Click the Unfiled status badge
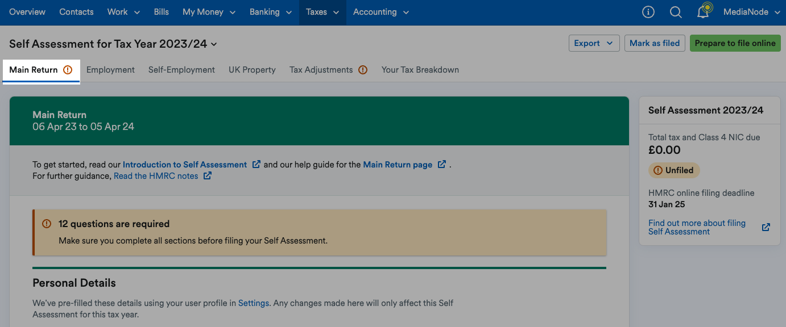Image resolution: width=786 pixels, height=327 pixels. pyautogui.click(x=674, y=170)
